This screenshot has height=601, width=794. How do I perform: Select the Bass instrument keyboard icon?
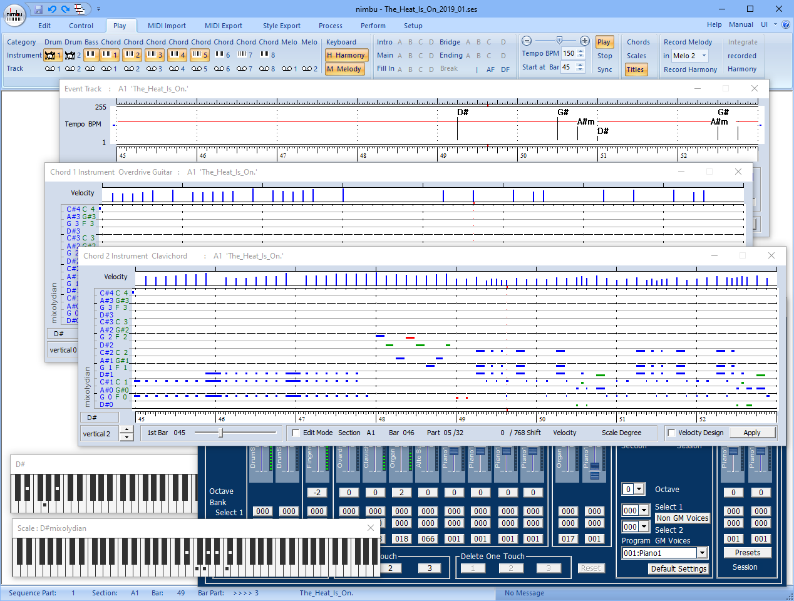tap(91, 55)
